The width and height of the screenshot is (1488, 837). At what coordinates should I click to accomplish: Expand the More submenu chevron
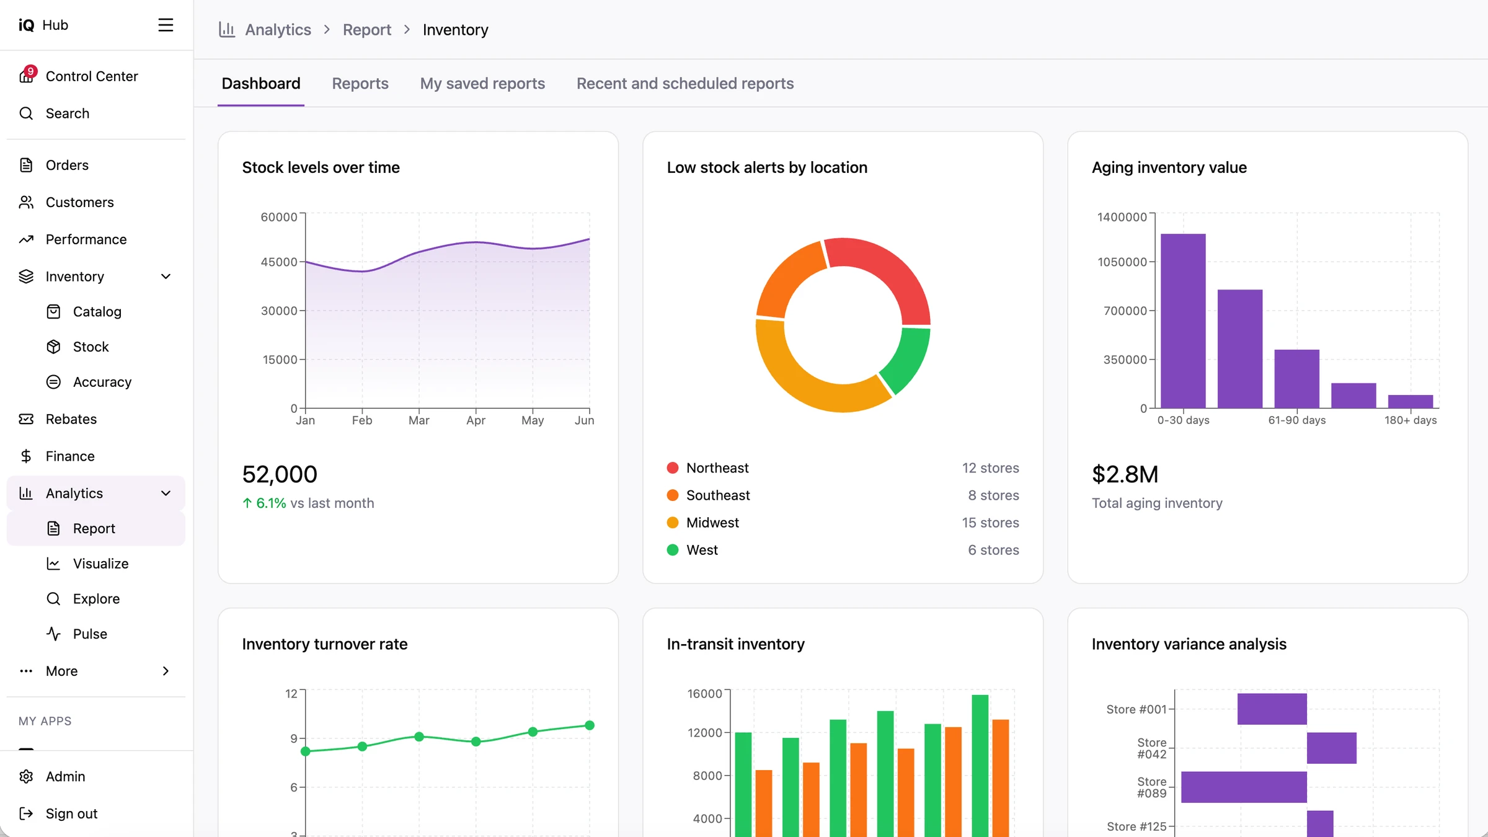166,671
